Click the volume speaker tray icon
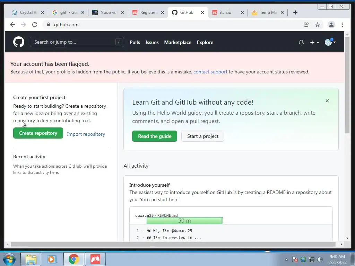355x266 pixels. click(x=320, y=259)
